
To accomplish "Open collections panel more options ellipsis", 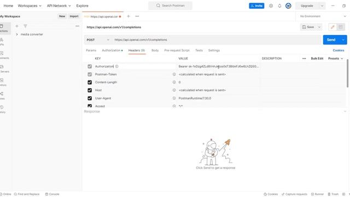I will coord(77,26).
